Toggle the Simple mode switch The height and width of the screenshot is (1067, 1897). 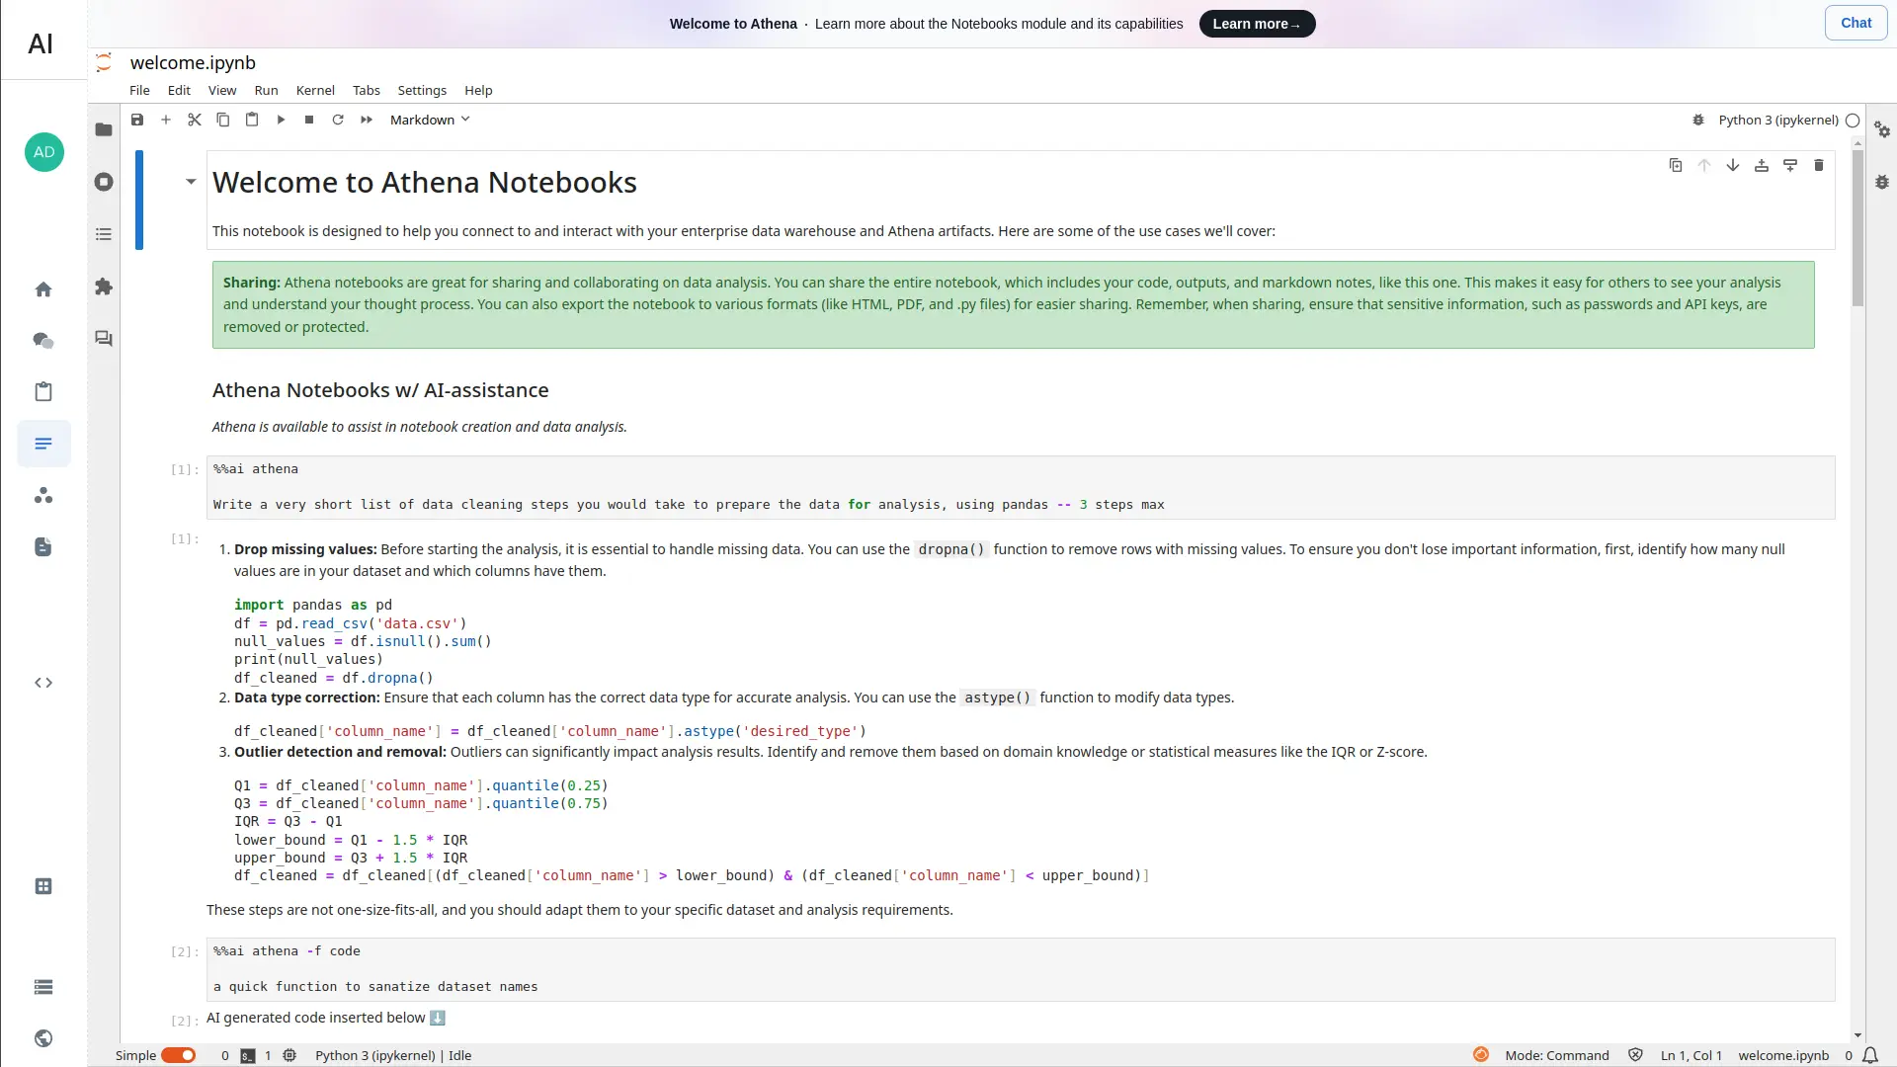[x=179, y=1055]
